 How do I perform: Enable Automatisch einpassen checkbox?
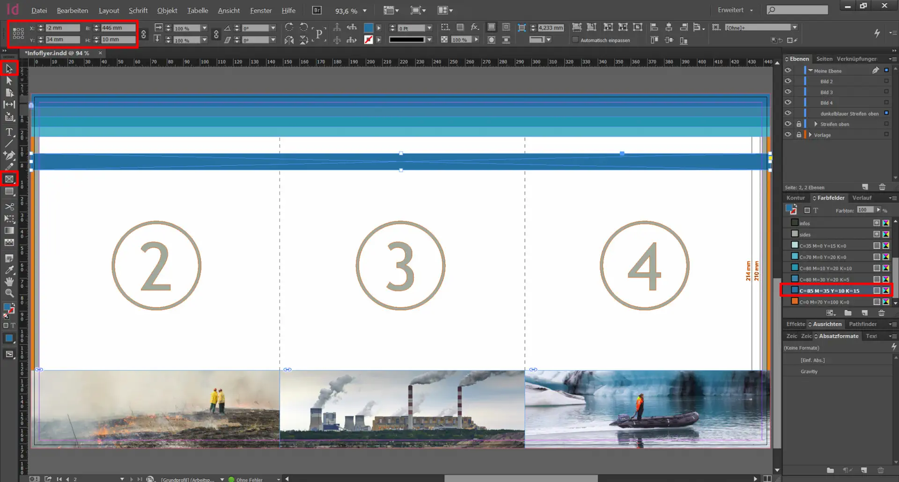pyautogui.click(x=575, y=40)
